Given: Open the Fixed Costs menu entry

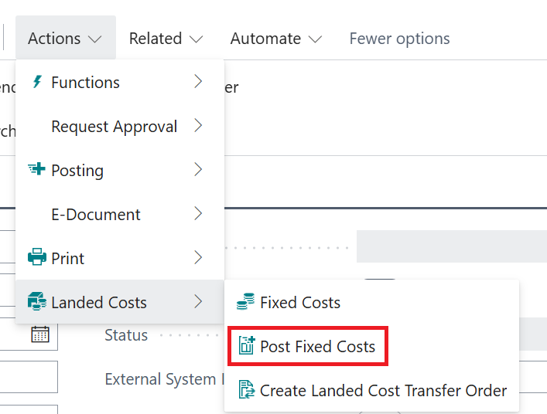Looking at the screenshot, I should 300,302.
